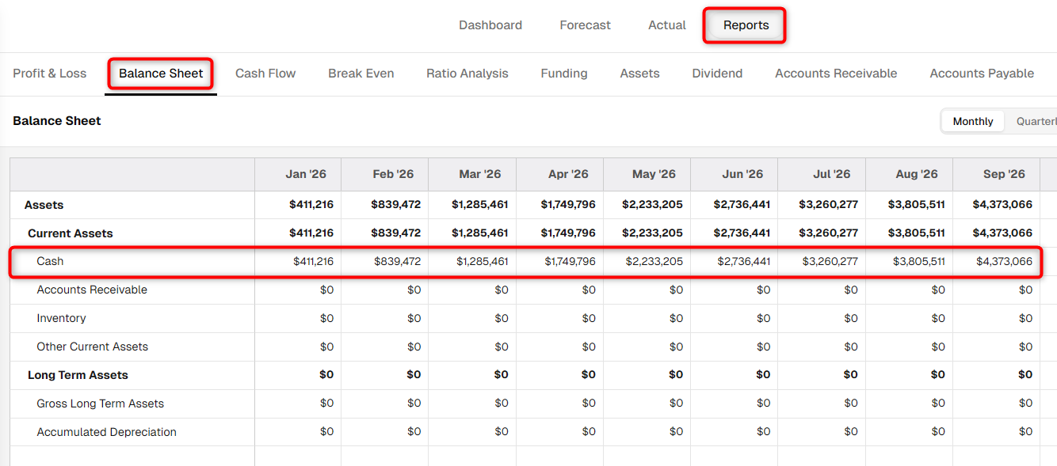Click the Current Assets row header
Viewport: 1057px width, 466px height.
71,233
